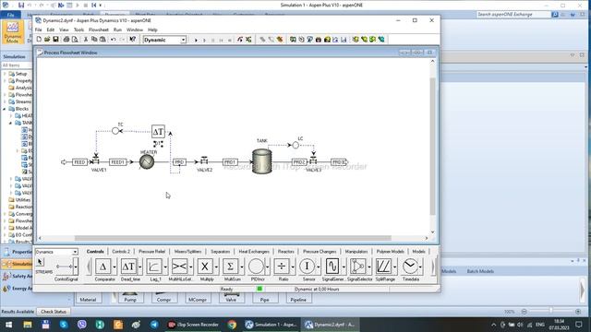Click the TANK vessel on flowsheet

tap(262, 161)
